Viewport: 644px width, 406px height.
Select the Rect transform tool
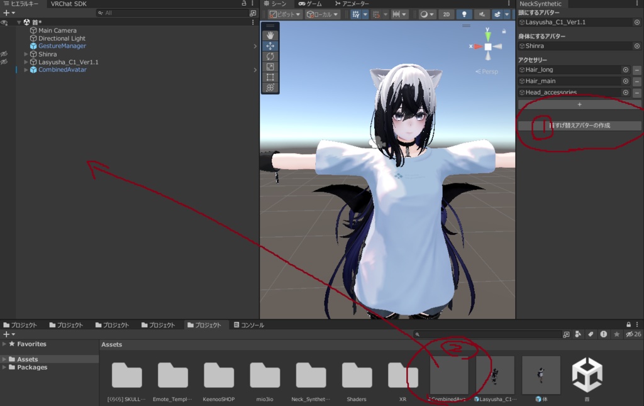click(x=270, y=77)
